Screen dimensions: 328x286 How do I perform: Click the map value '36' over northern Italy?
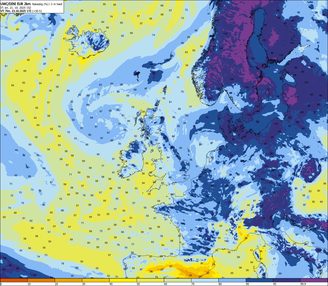point(256,231)
